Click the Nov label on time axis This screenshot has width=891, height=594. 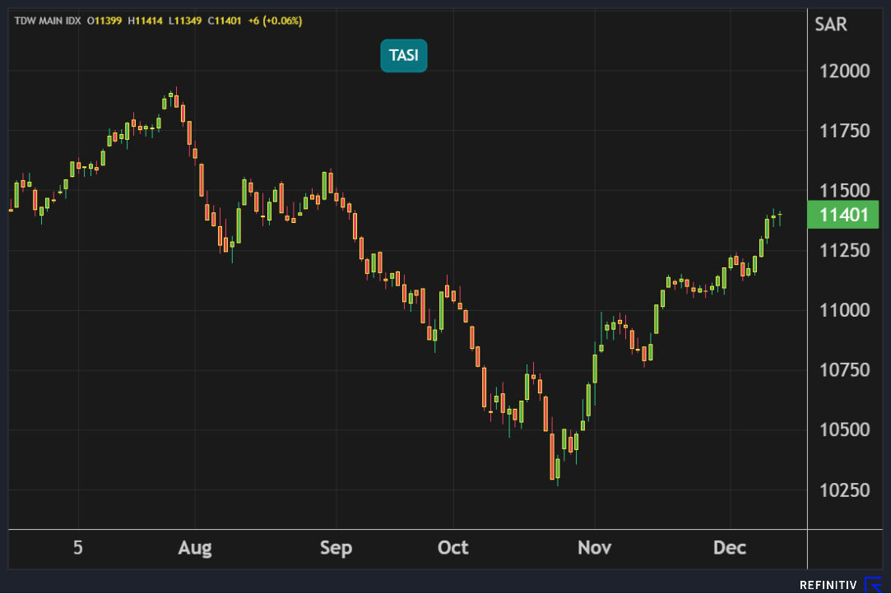tap(594, 548)
